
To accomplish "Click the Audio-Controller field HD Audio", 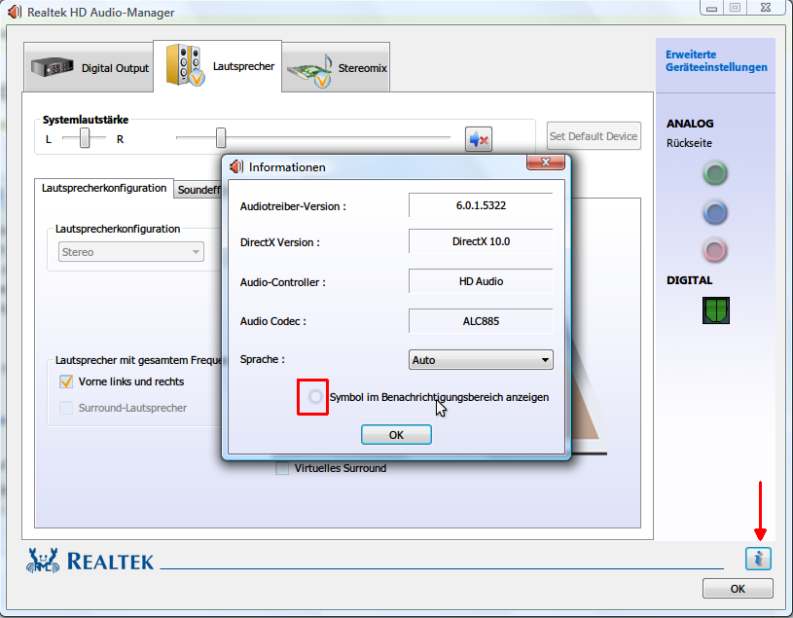I will pos(481,281).
